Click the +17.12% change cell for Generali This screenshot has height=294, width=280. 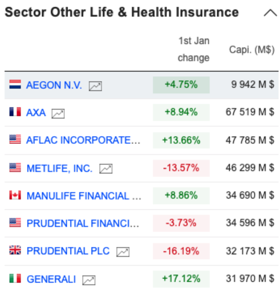181,278
